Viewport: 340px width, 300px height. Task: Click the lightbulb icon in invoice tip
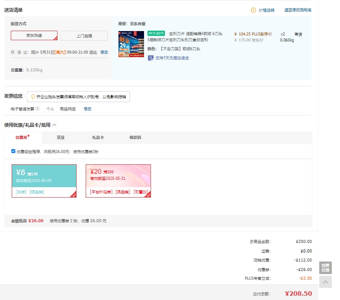click(33, 97)
